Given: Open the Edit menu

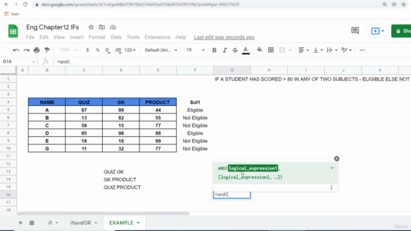Looking at the screenshot, I should 44,37.
